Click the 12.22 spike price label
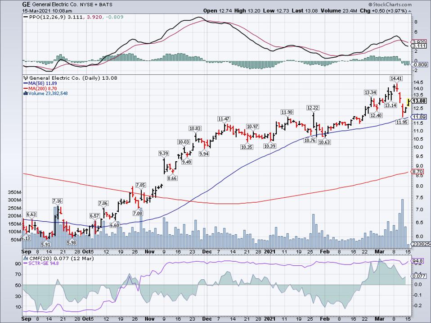The image size is (431, 323). click(313, 108)
